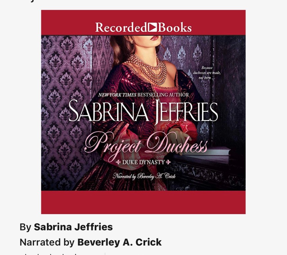This screenshot has height=255, width=287.
Task: Tap the large Sabrina Jeffries name on cover
Action: tap(143, 111)
